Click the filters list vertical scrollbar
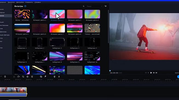This screenshot has height=100, width=179. coord(108,27)
